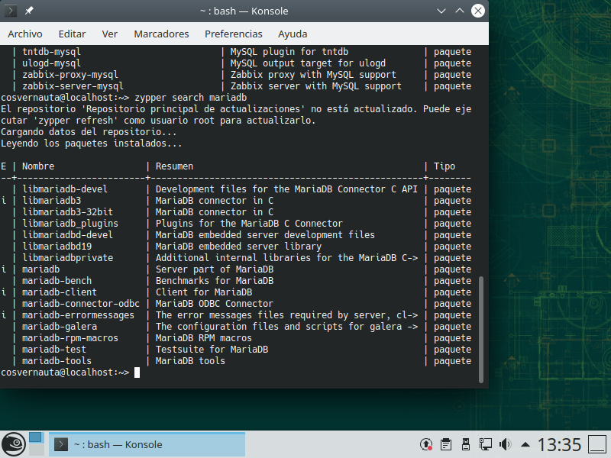Click 'Leyendo los paquetes instalados...' line
The image size is (611, 458).
(x=92, y=144)
